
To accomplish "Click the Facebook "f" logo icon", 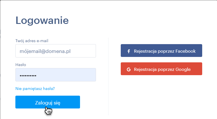I will point(129,51).
